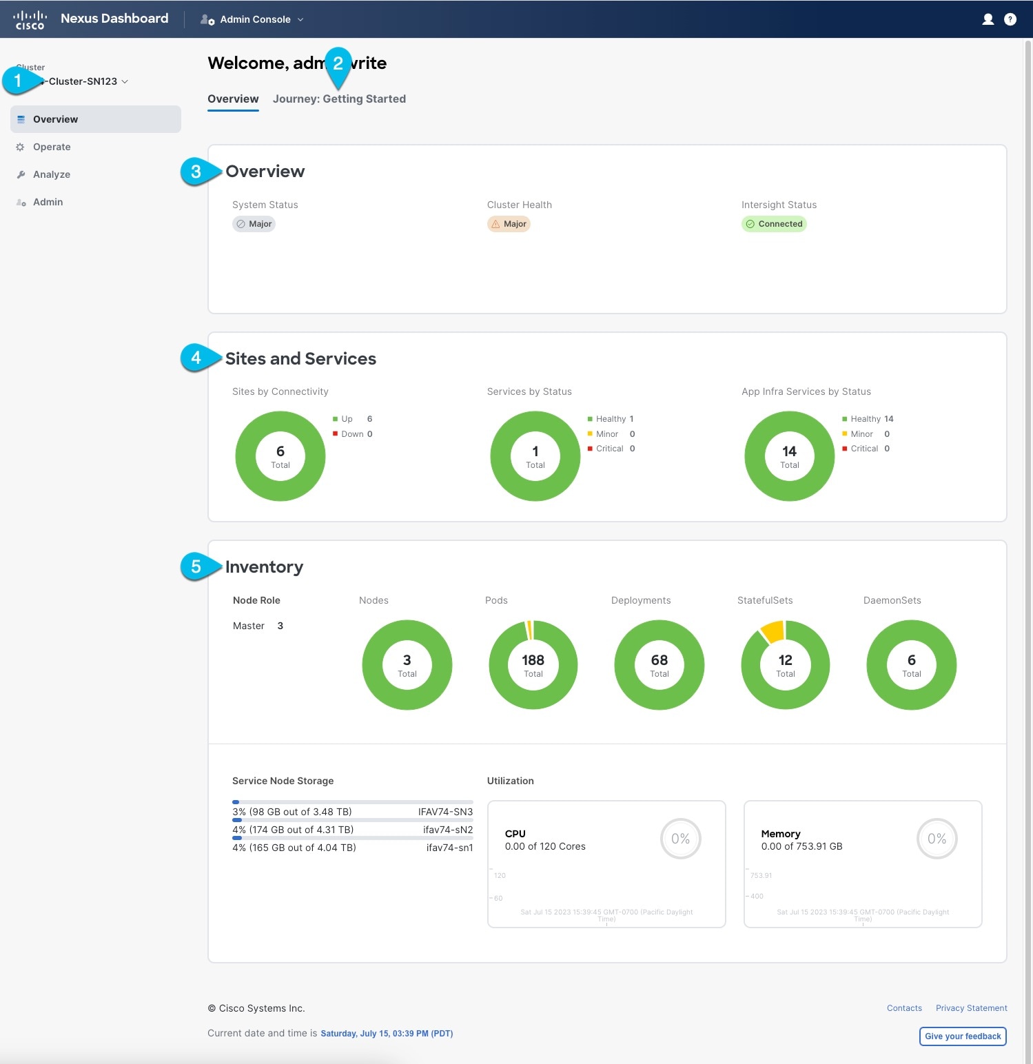Click the ifav74-sN2 storage progress bar
This screenshot has height=1064, width=1033.
click(353, 820)
